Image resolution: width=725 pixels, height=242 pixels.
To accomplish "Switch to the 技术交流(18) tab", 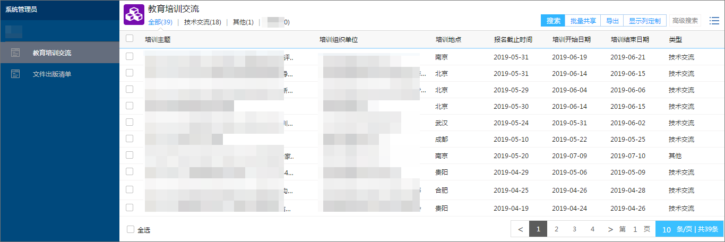I will [203, 22].
